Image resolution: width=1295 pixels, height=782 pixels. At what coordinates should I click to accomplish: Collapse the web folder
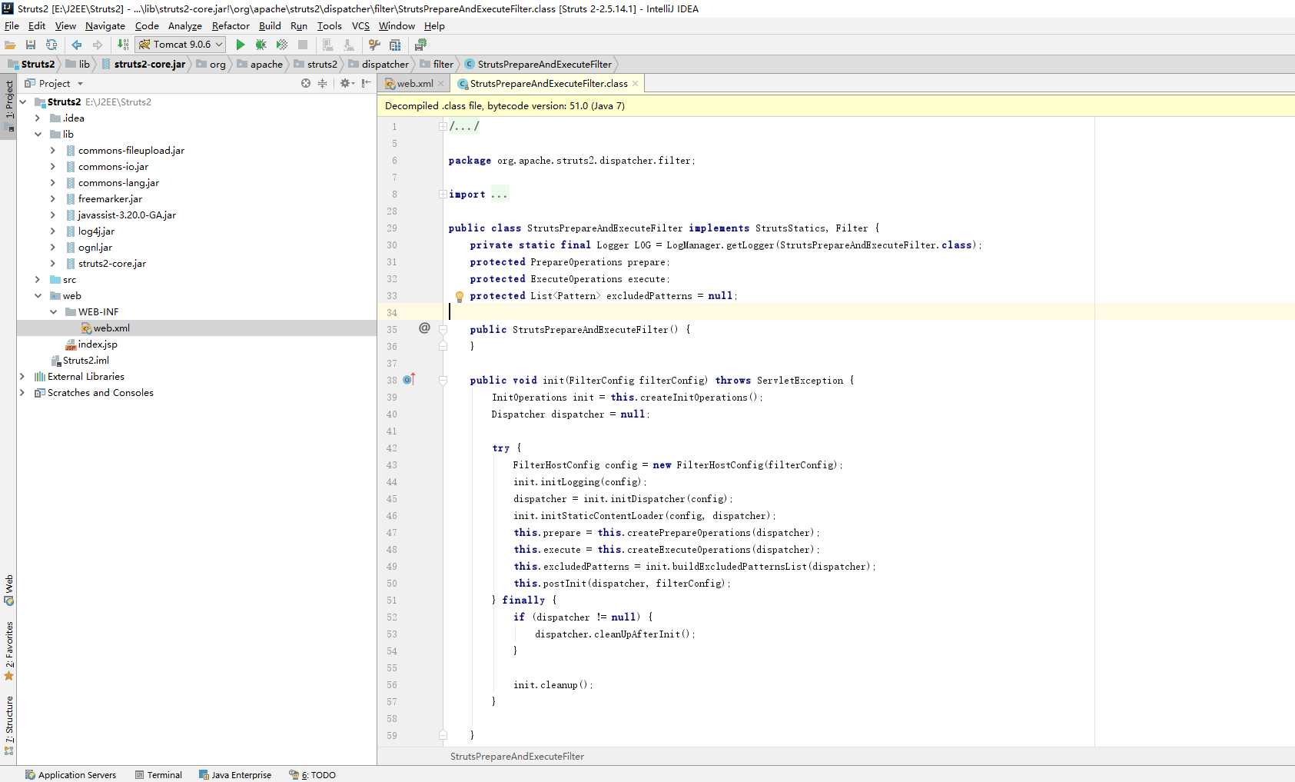pos(38,295)
